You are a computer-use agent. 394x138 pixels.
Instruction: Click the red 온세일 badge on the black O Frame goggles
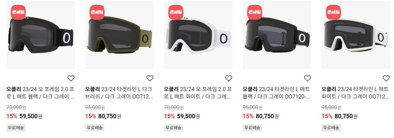click(x=18, y=12)
